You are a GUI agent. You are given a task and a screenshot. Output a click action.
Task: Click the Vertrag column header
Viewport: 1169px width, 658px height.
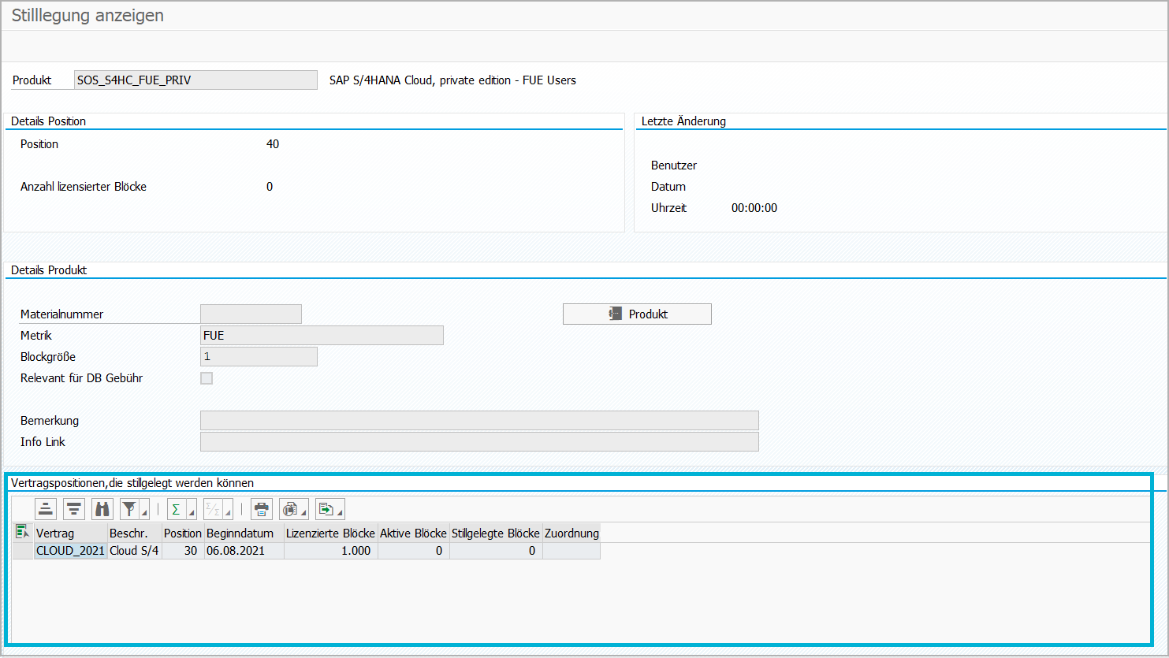(x=71, y=533)
